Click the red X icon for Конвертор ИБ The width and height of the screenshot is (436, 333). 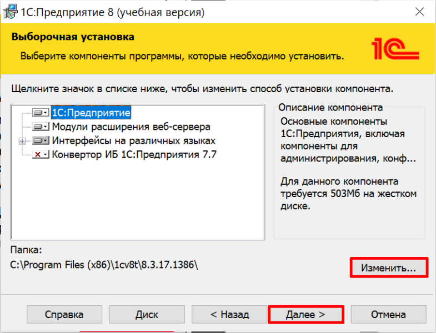[41, 155]
